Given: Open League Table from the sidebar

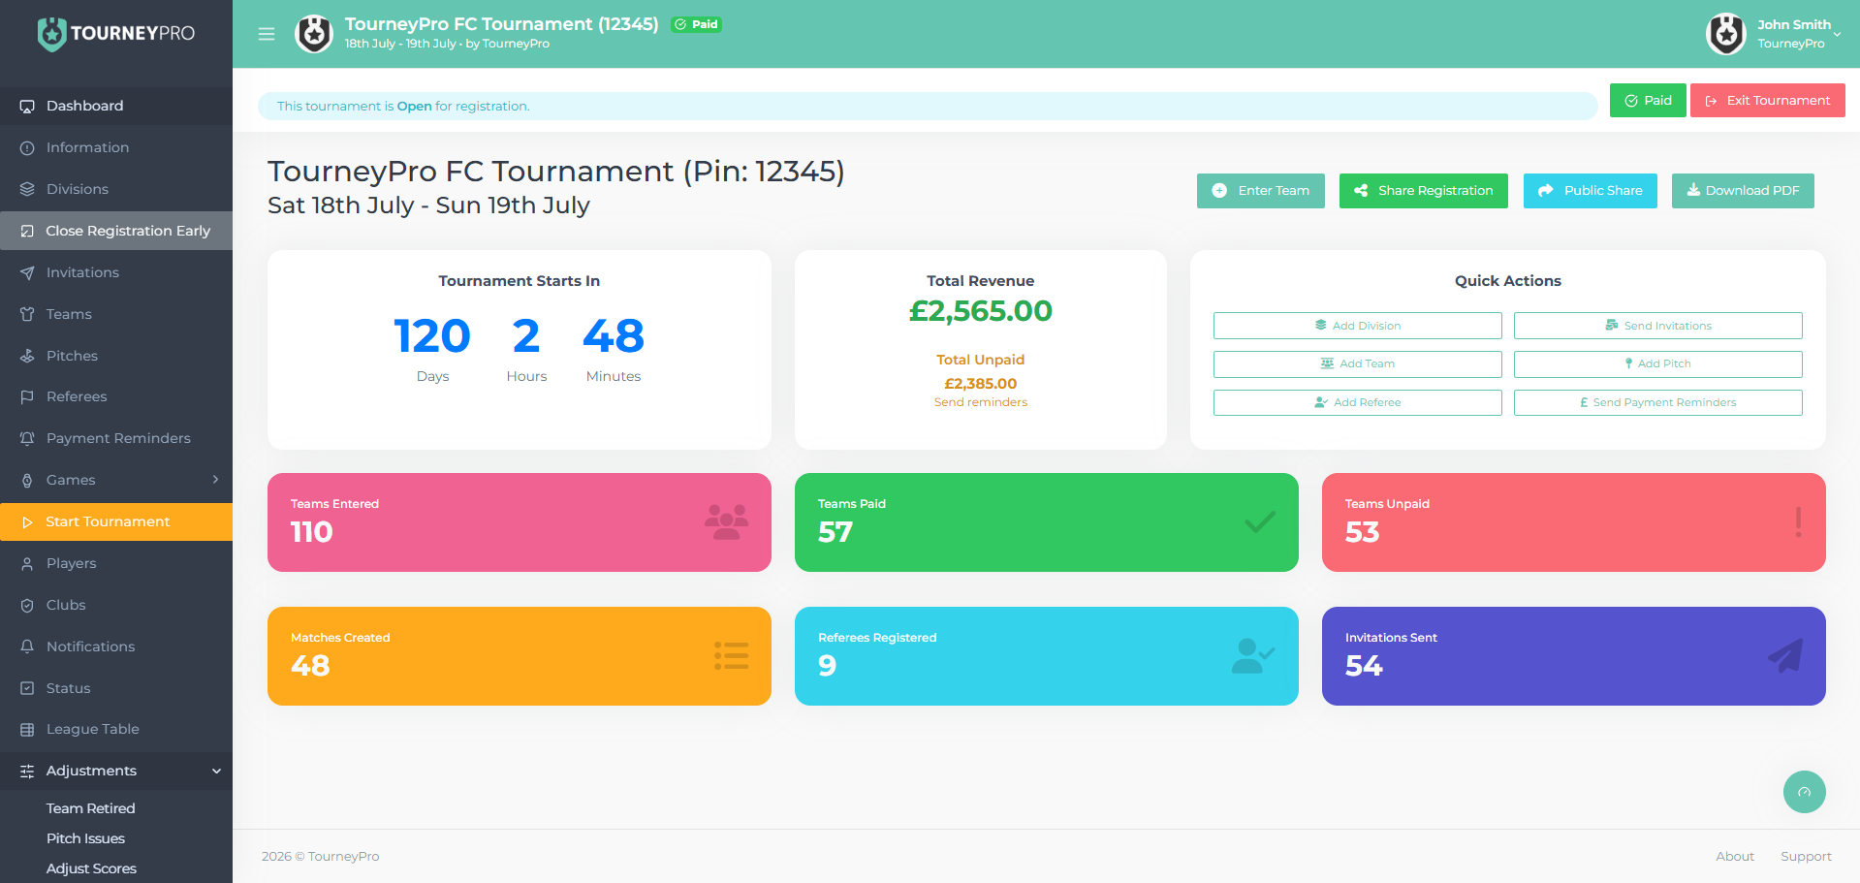Looking at the screenshot, I should click(x=92, y=729).
